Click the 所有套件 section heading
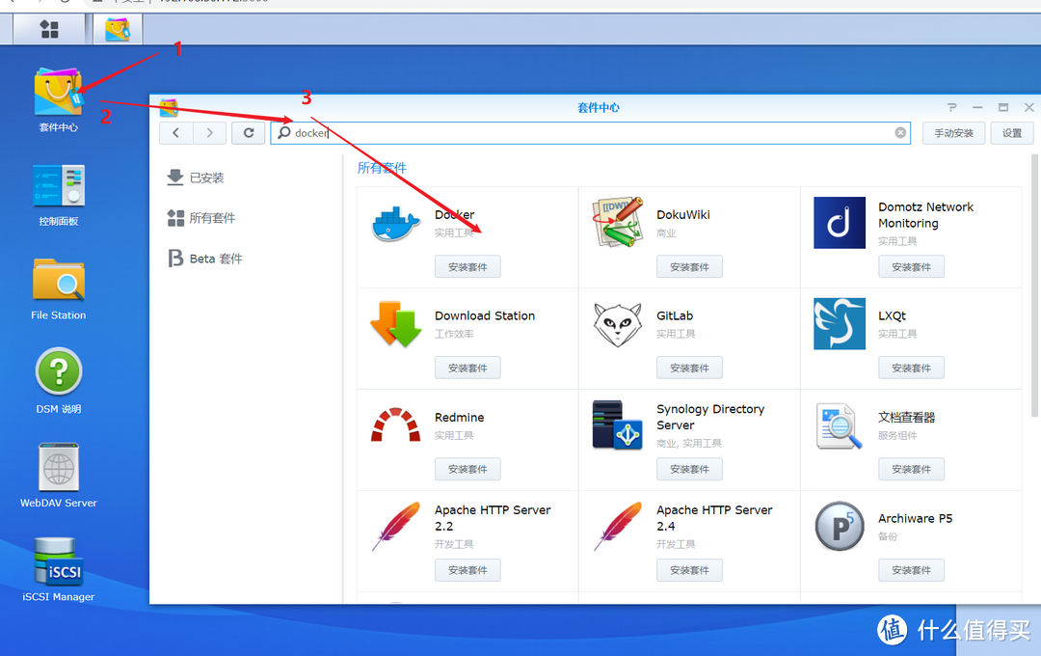Viewport: 1041px width, 656px height. 382,168
